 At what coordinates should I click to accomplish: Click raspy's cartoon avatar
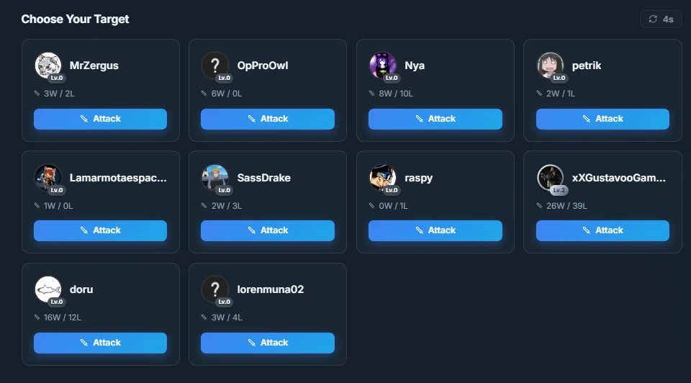tap(382, 178)
